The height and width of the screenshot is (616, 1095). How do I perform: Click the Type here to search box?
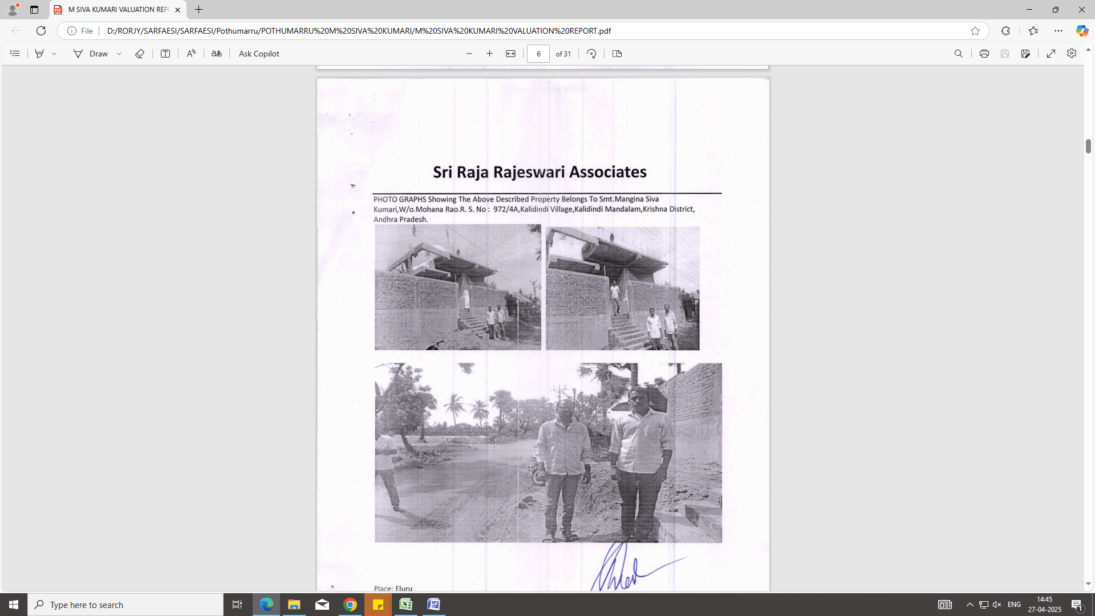point(125,605)
